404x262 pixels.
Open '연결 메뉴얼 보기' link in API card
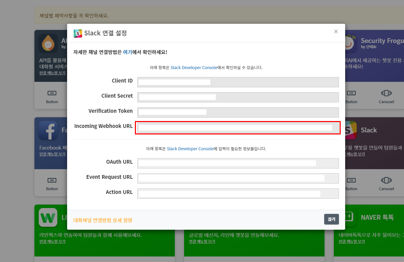tap(52, 73)
